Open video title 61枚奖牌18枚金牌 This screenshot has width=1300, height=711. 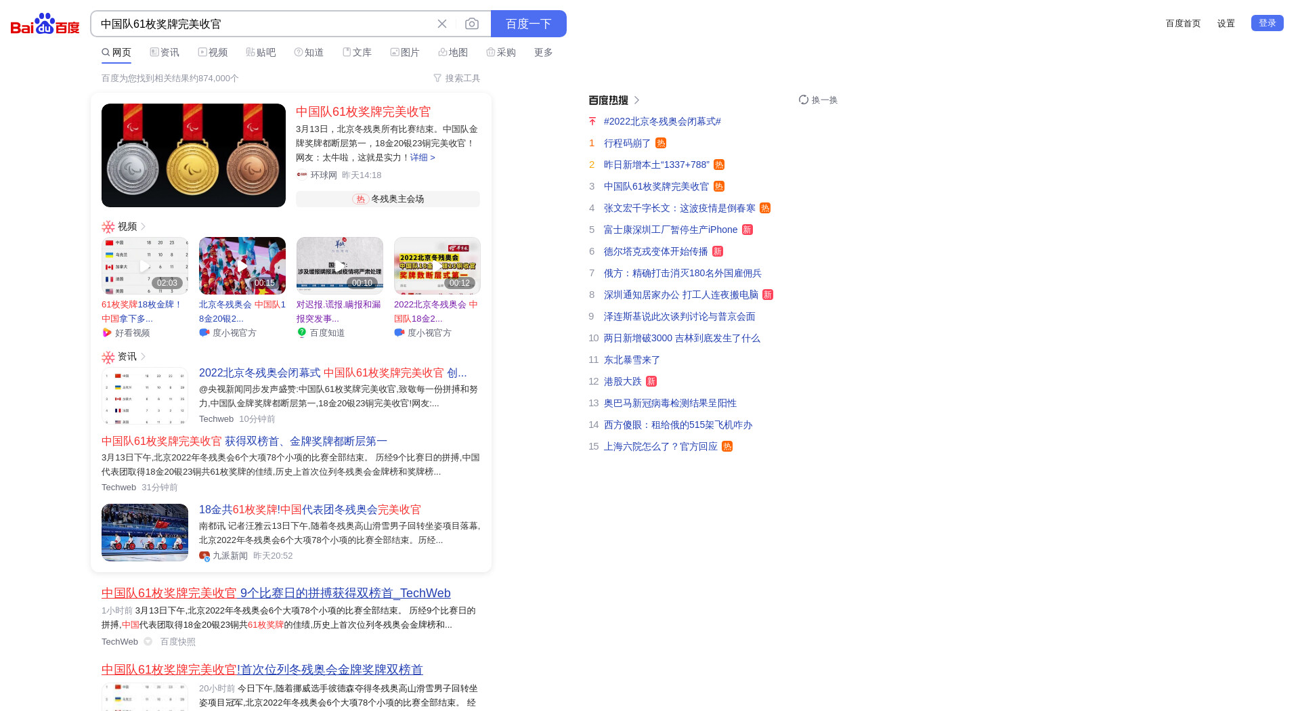coord(142,311)
